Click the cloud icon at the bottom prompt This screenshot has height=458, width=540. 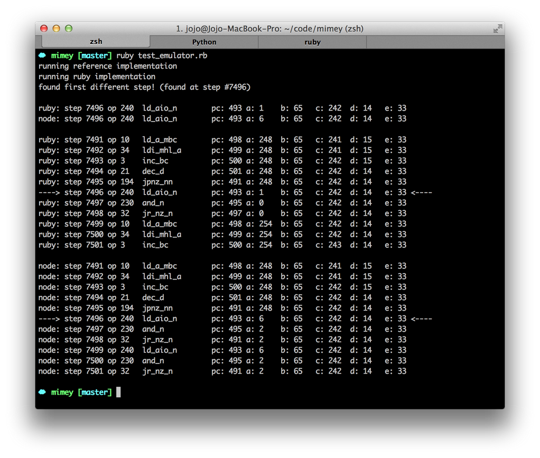click(x=42, y=392)
